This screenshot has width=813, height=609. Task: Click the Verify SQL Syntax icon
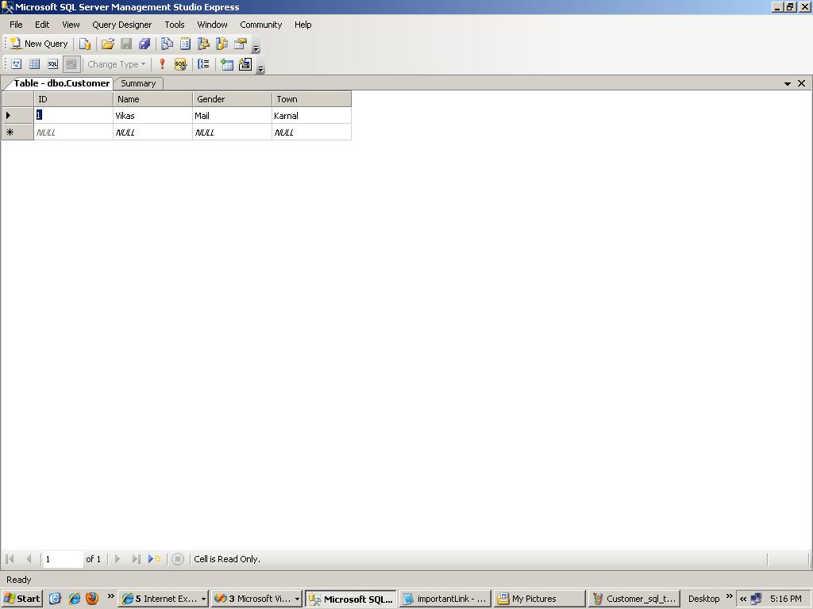click(x=180, y=64)
